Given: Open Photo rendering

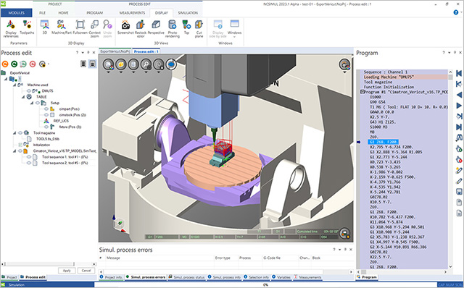Looking at the screenshot, I should [173, 25].
